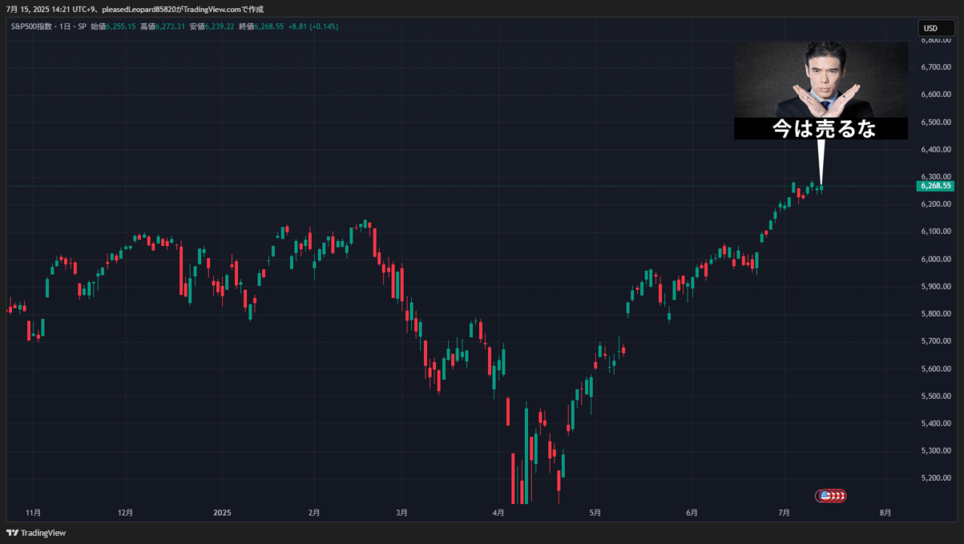
Task: Select the 2025 label on the date axis
Action: point(222,512)
